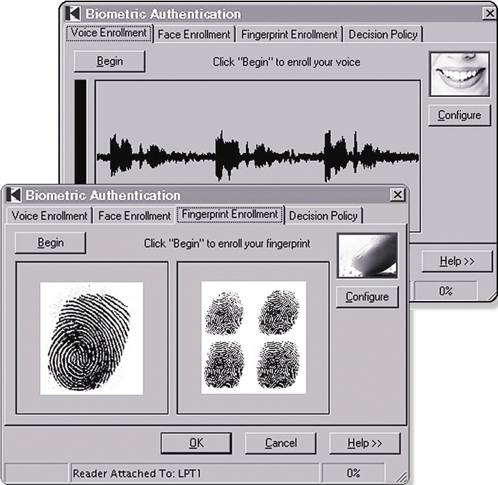Open Voice Enrollment tab in front window
This screenshot has width=498, height=485.
[x=49, y=215]
